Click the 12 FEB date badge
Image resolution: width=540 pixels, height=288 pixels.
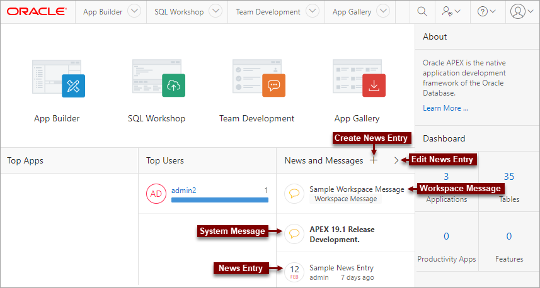tap(294, 272)
